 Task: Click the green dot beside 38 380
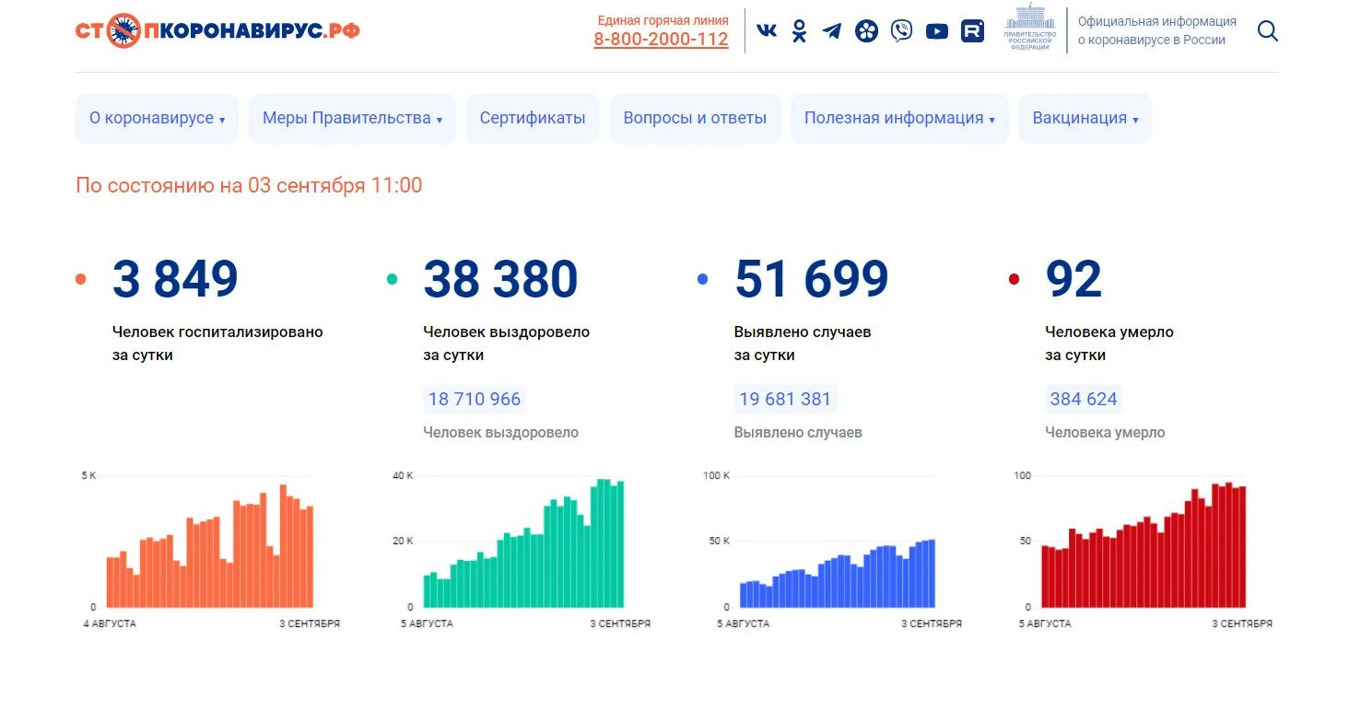click(393, 279)
